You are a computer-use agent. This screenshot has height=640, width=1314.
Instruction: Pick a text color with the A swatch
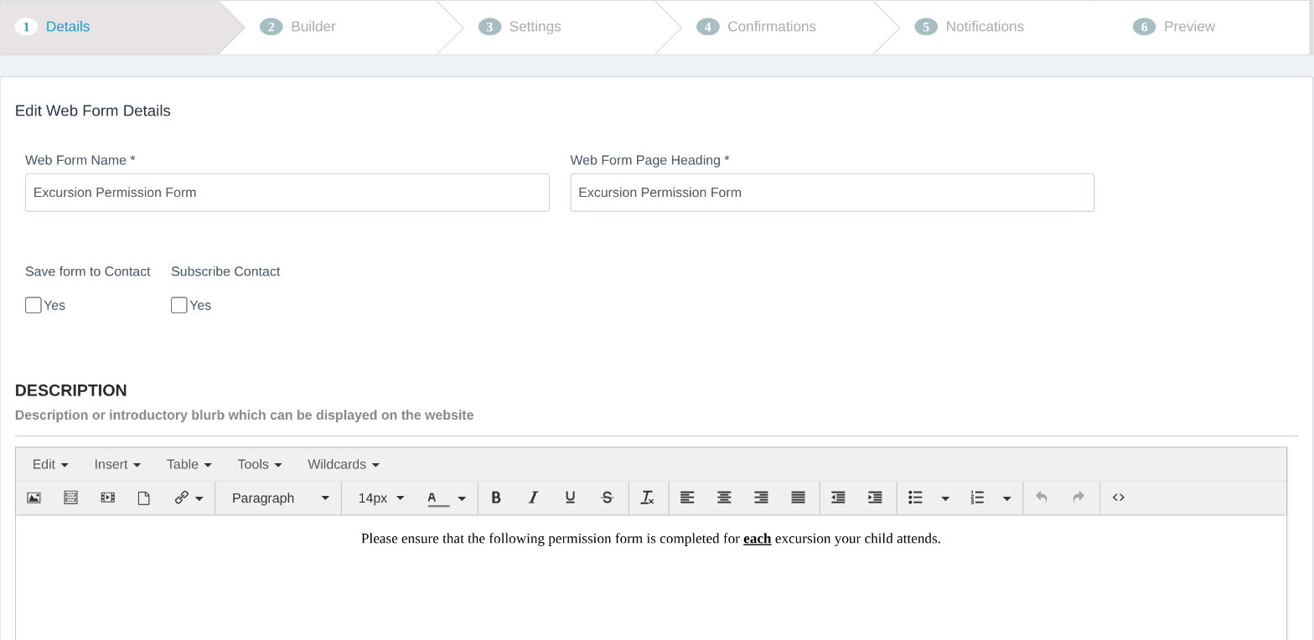coord(438,498)
